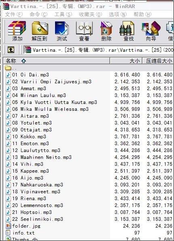Click size value 4,939,756 in 大小 column
This screenshot has height=241, width=174.
[x=127, y=102]
